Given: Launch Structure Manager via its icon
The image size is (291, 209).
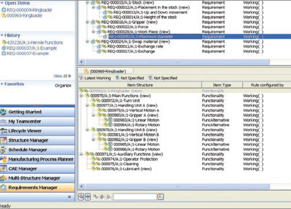Looking at the screenshot, I should pyautogui.click(x=3, y=140).
